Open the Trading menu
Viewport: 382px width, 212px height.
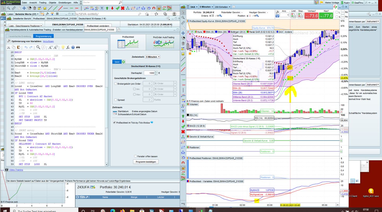click(x=43, y=2)
